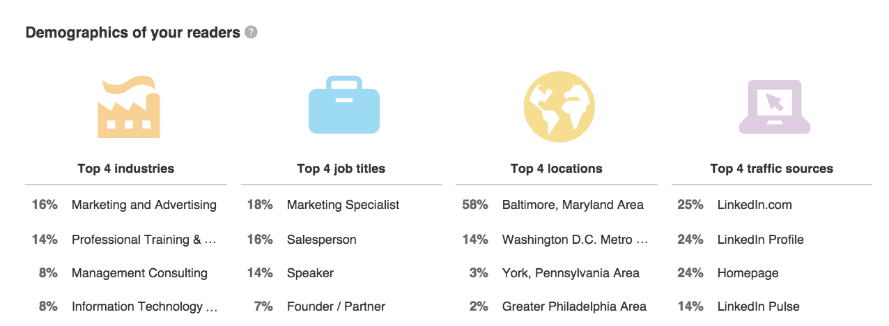The image size is (889, 326).
Task: Click Marketing and Advertising industry row
Action: (x=126, y=205)
